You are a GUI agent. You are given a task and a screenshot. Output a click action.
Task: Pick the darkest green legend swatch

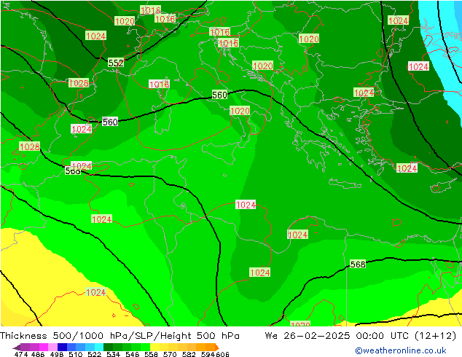tap(108, 347)
